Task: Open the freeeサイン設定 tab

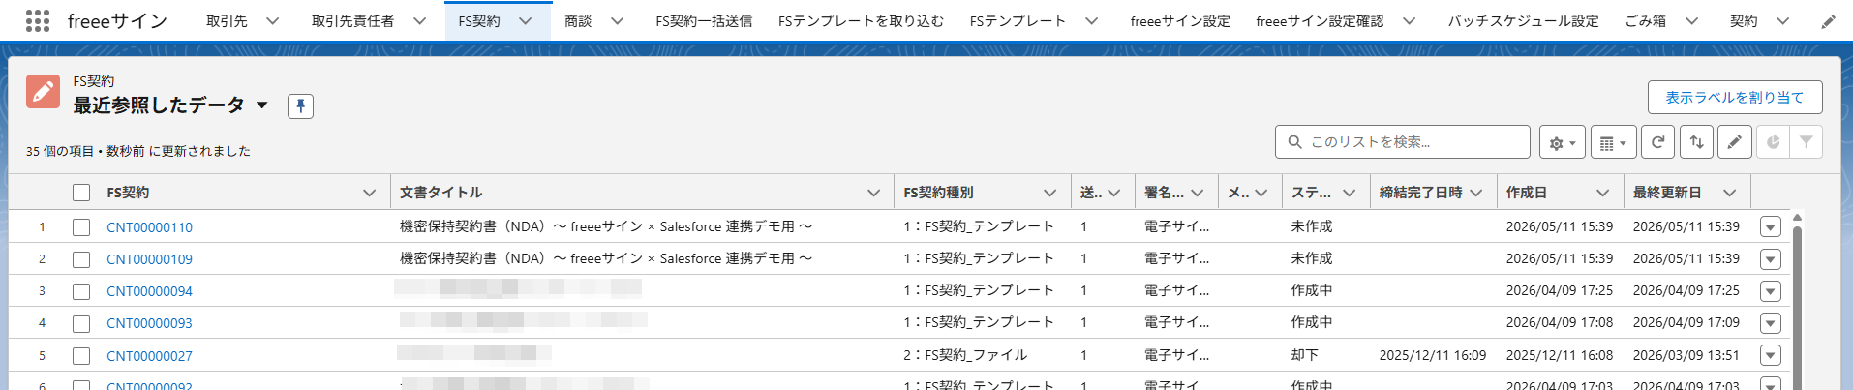Action: tap(1180, 20)
